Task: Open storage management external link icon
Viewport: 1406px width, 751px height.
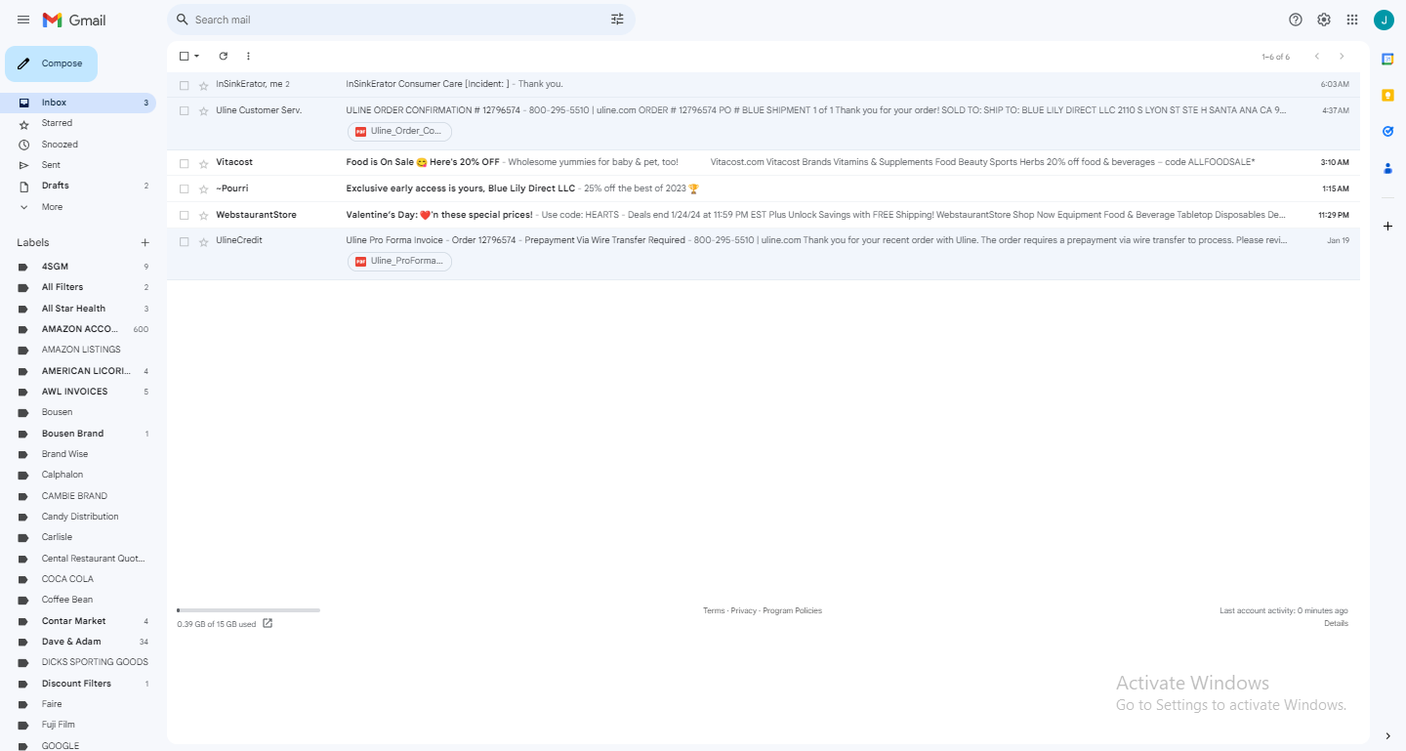Action: click(x=268, y=623)
